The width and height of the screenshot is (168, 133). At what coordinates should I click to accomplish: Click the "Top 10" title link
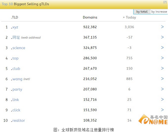click(7, 4)
